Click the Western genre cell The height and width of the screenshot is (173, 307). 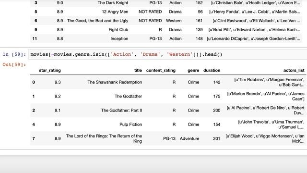pyautogui.click(x=174, y=21)
